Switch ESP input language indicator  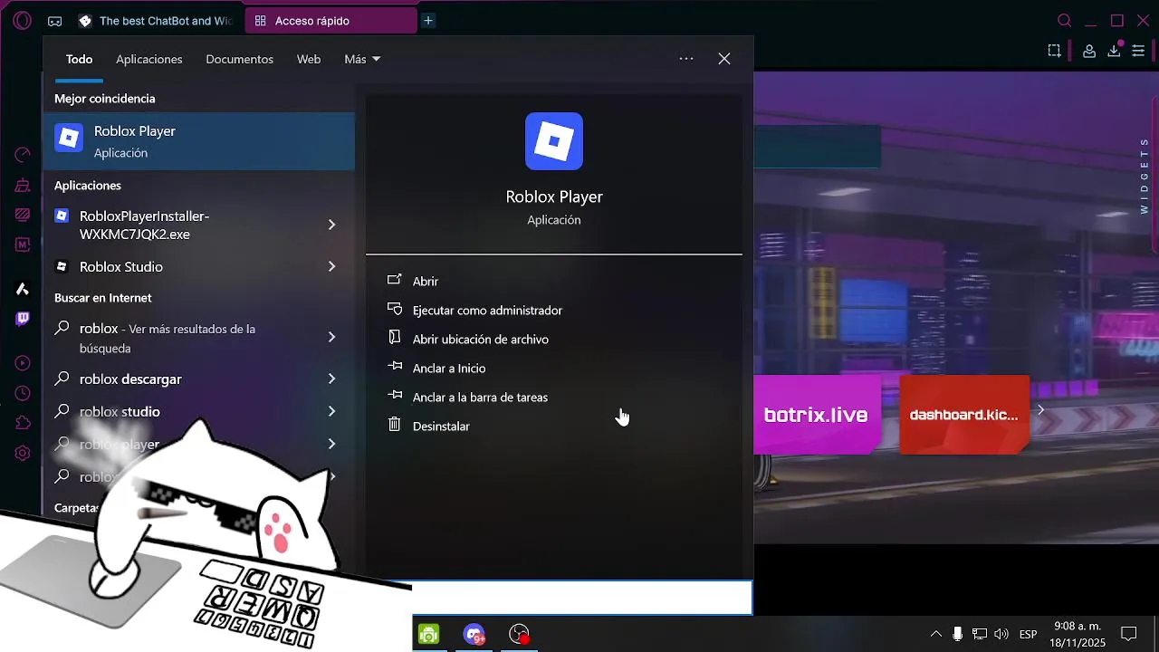[1029, 634]
